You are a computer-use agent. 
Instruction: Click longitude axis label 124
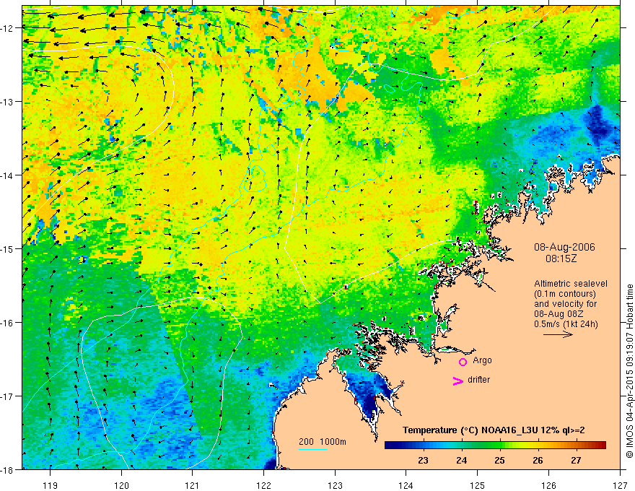pos(406,485)
